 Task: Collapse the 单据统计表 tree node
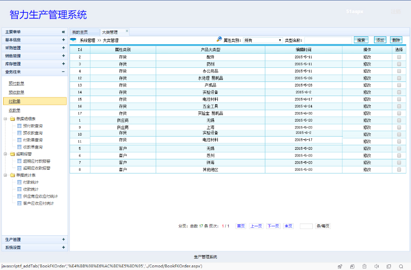pos(5,175)
